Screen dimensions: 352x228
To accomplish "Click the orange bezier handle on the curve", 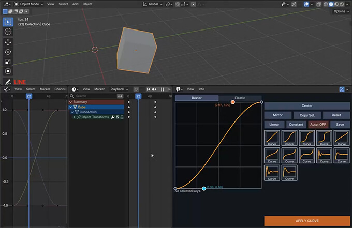I will pos(233,102).
